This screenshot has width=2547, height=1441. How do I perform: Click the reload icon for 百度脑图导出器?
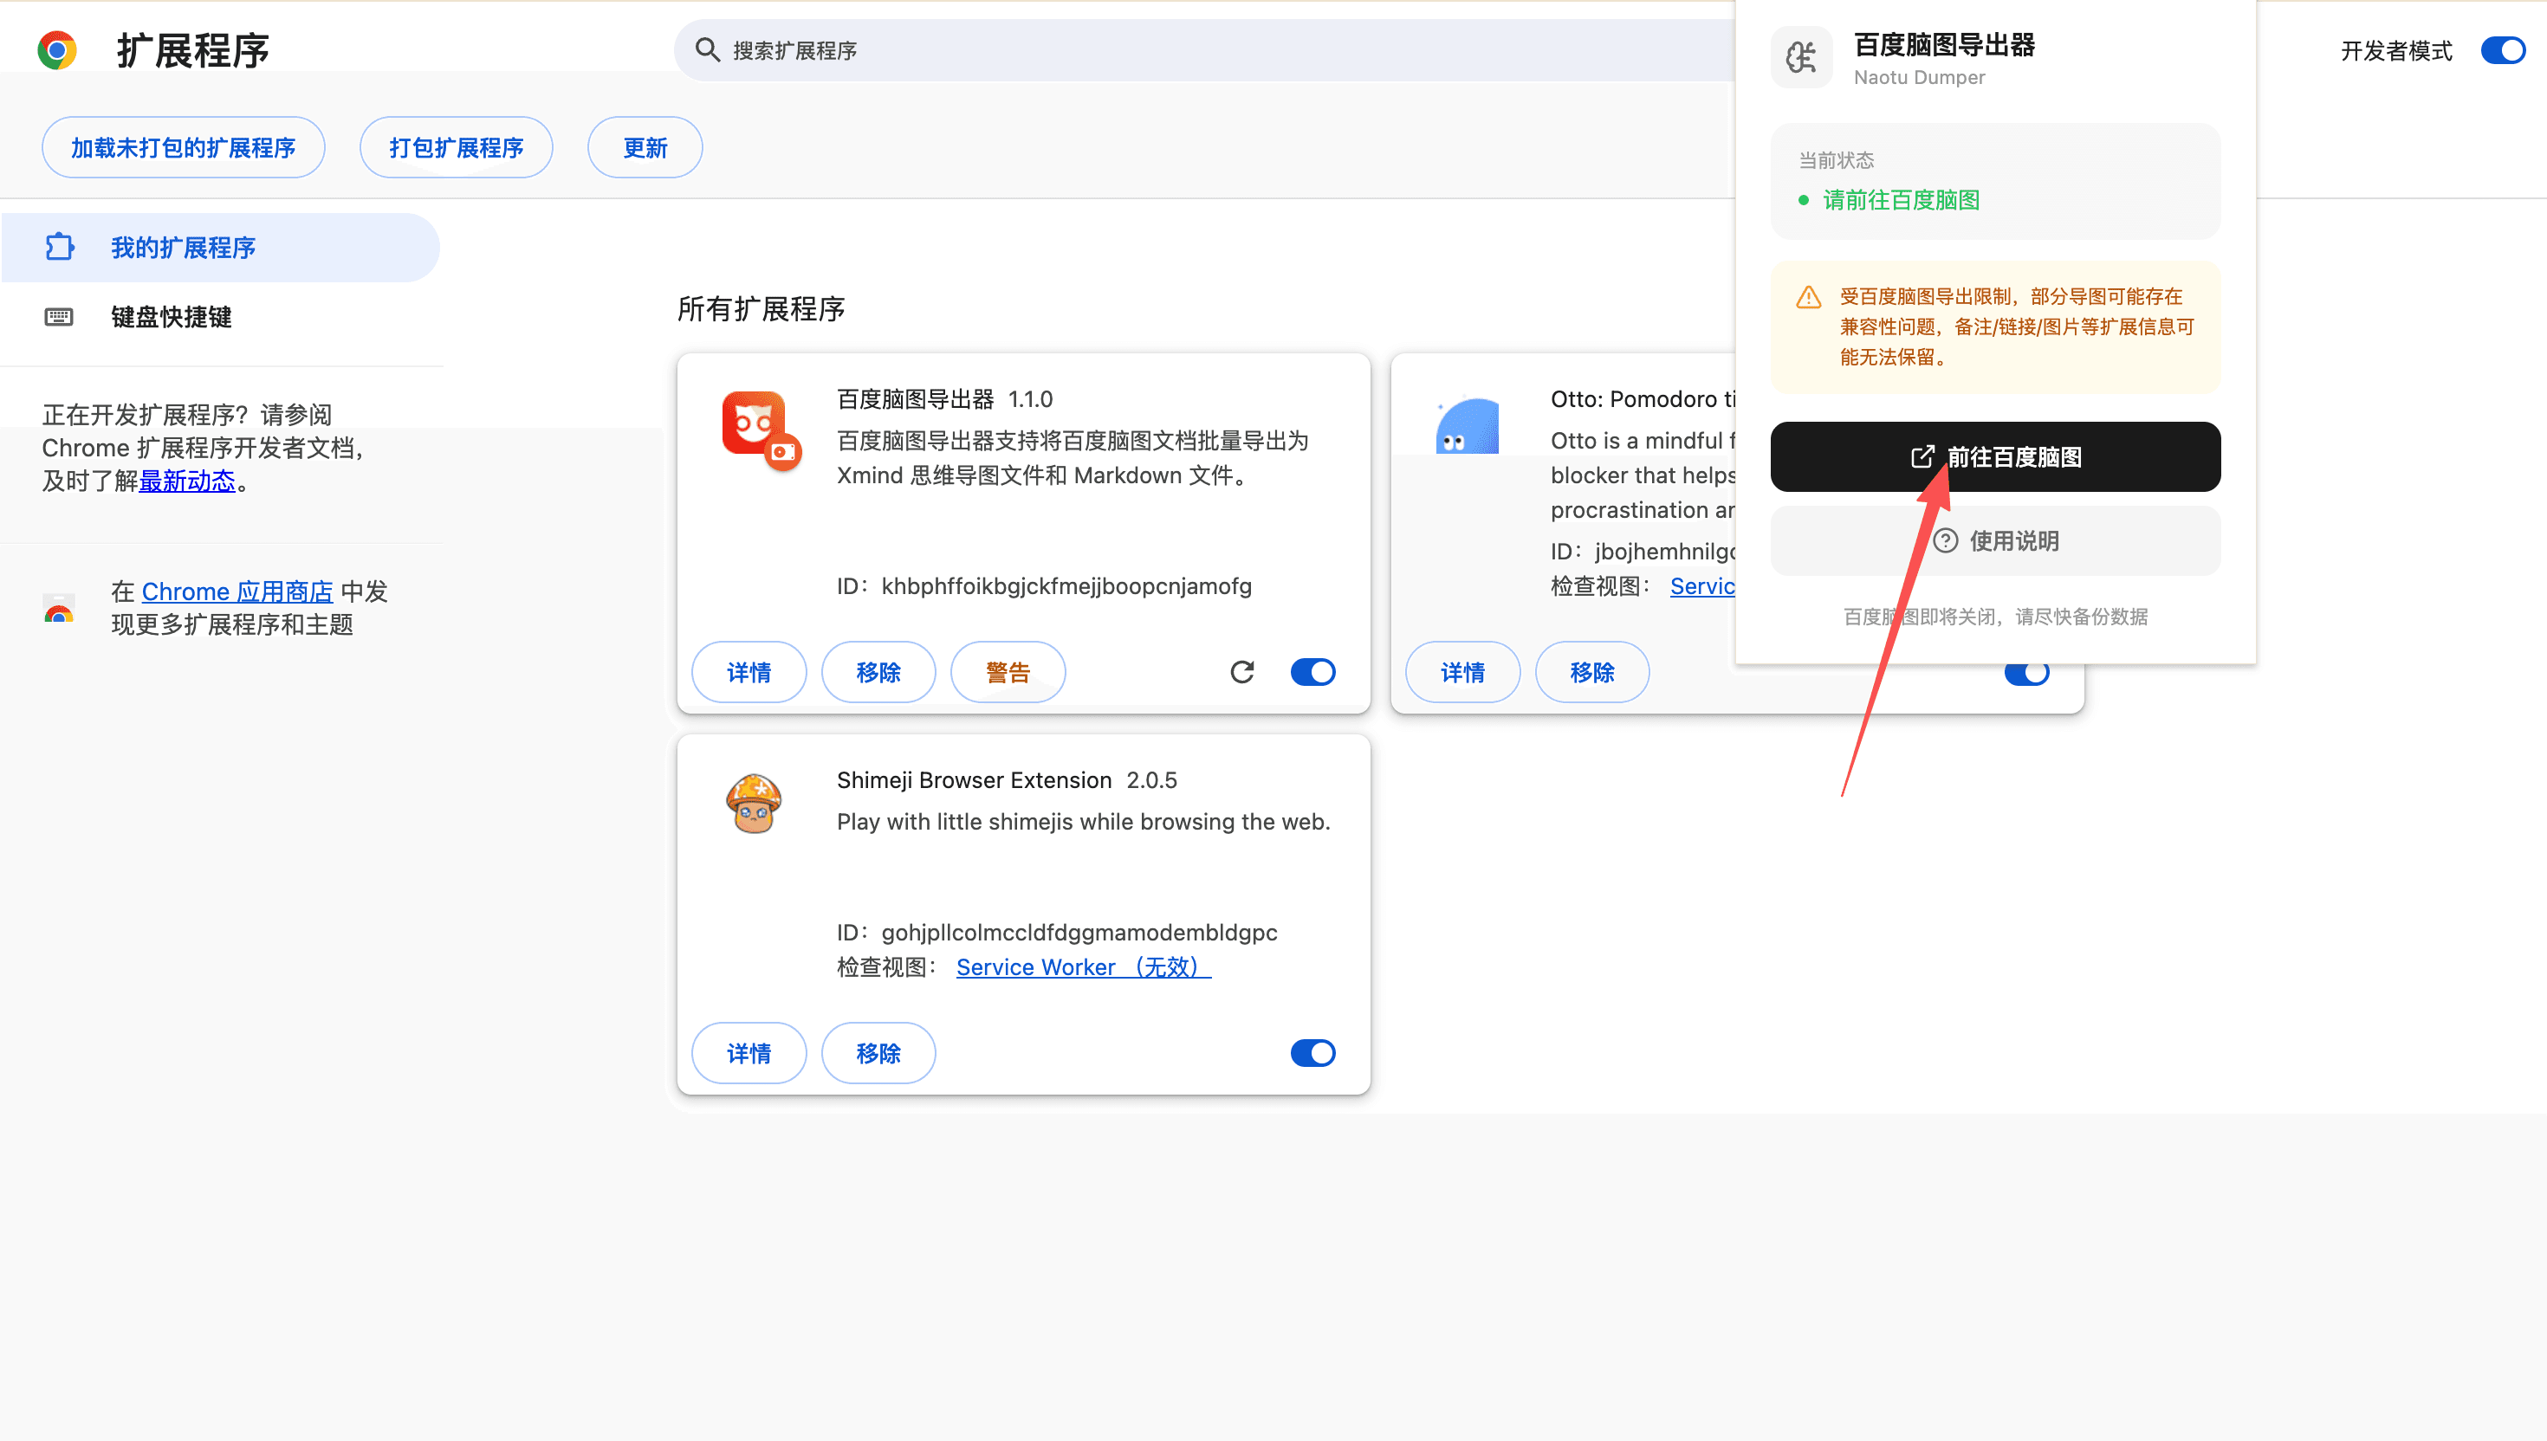coord(1242,672)
